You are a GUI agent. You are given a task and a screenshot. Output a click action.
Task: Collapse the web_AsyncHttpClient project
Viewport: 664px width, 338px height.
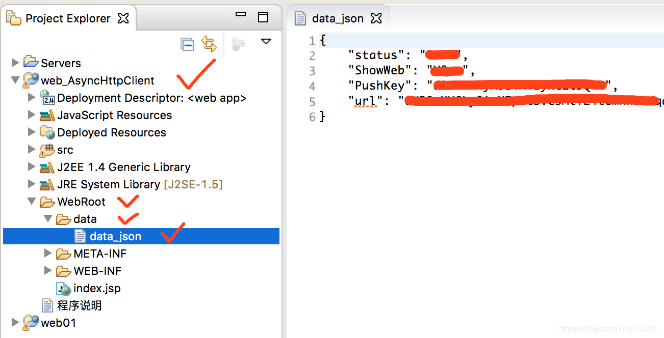coord(15,80)
